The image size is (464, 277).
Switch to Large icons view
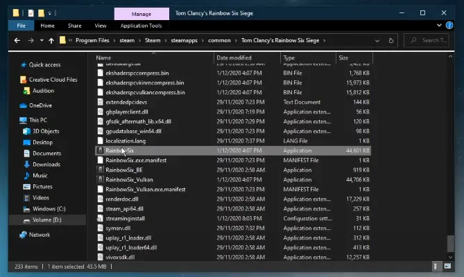[x=447, y=267]
